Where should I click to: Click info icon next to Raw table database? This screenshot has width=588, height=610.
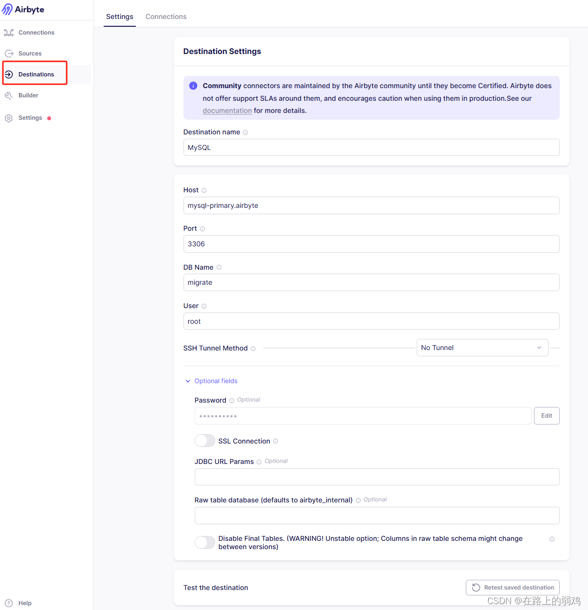[x=358, y=500]
